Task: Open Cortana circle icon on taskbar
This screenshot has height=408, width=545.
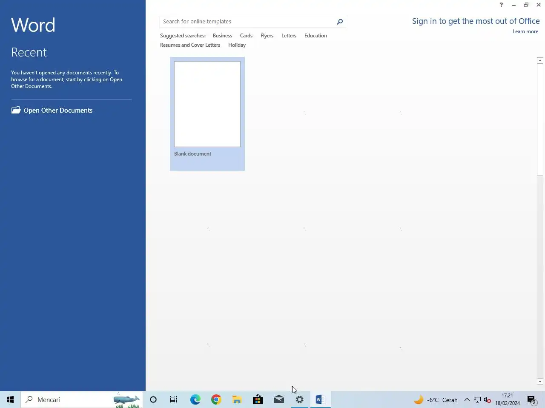Action: pyautogui.click(x=153, y=399)
